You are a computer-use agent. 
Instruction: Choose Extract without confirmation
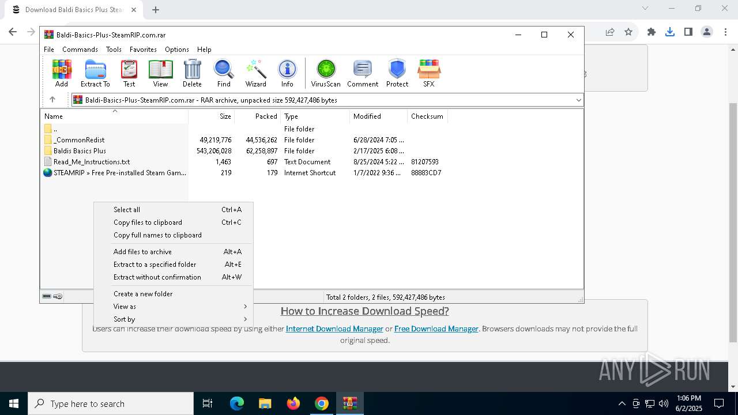[x=173, y=277]
